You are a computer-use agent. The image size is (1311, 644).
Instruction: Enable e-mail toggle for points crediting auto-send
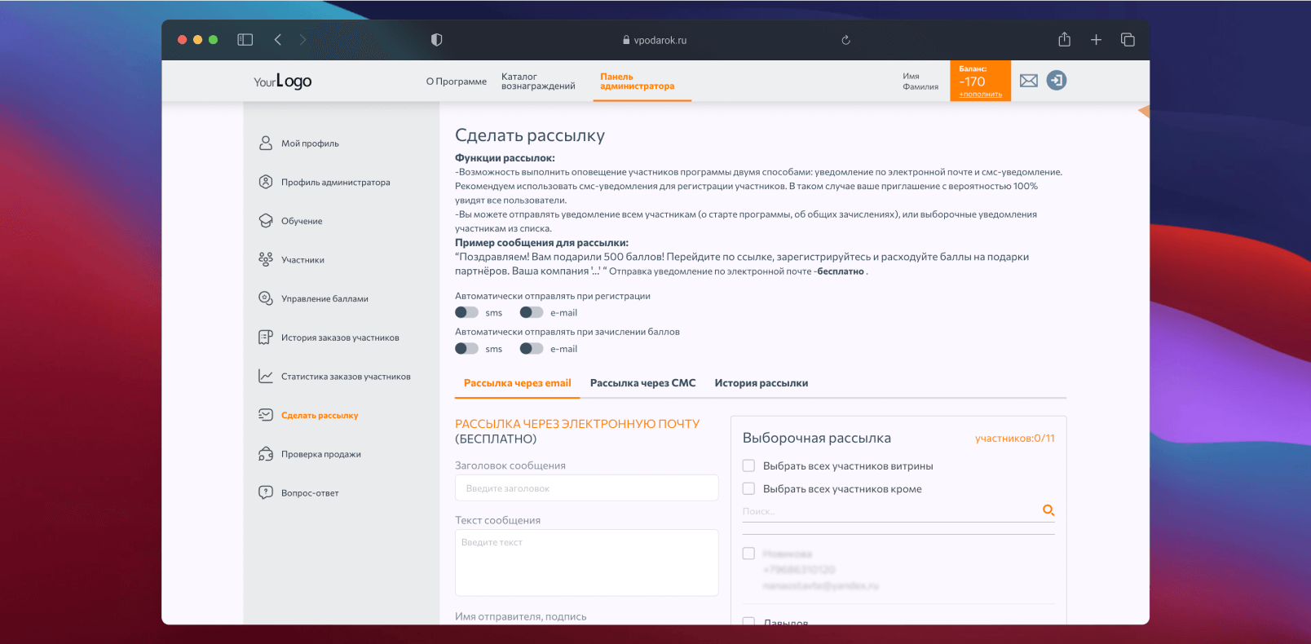pyautogui.click(x=532, y=349)
